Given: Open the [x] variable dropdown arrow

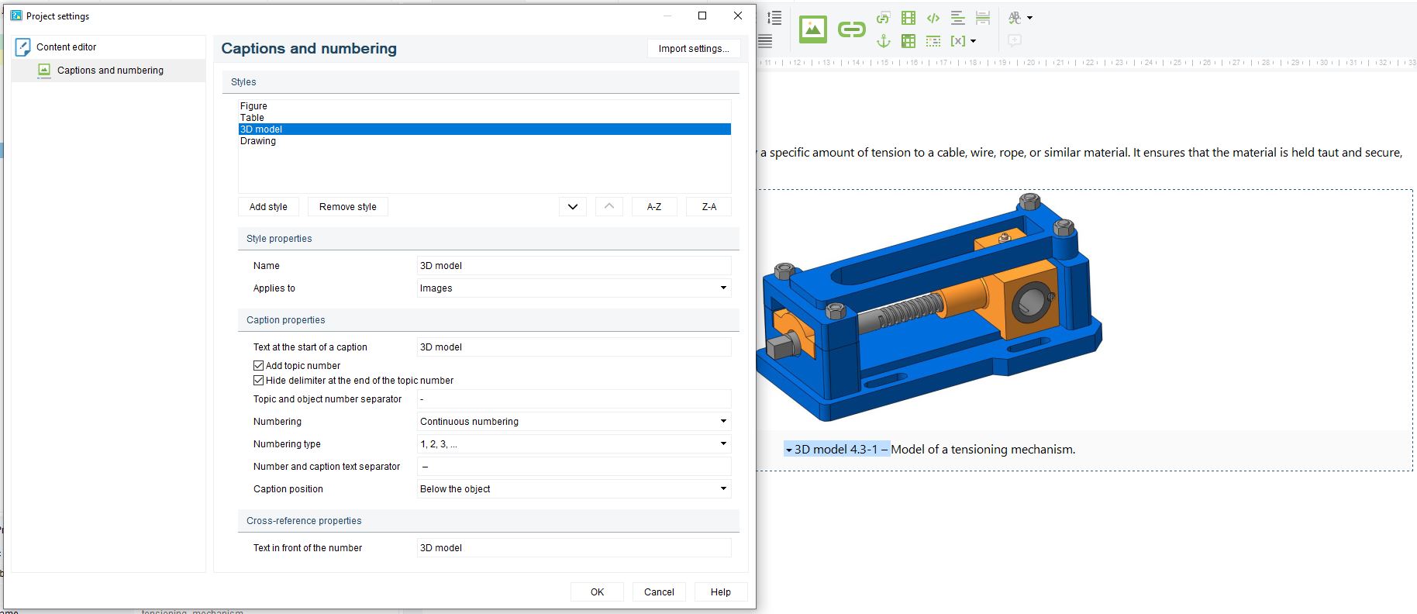Looking at the screenshot, I should [973, 41].
